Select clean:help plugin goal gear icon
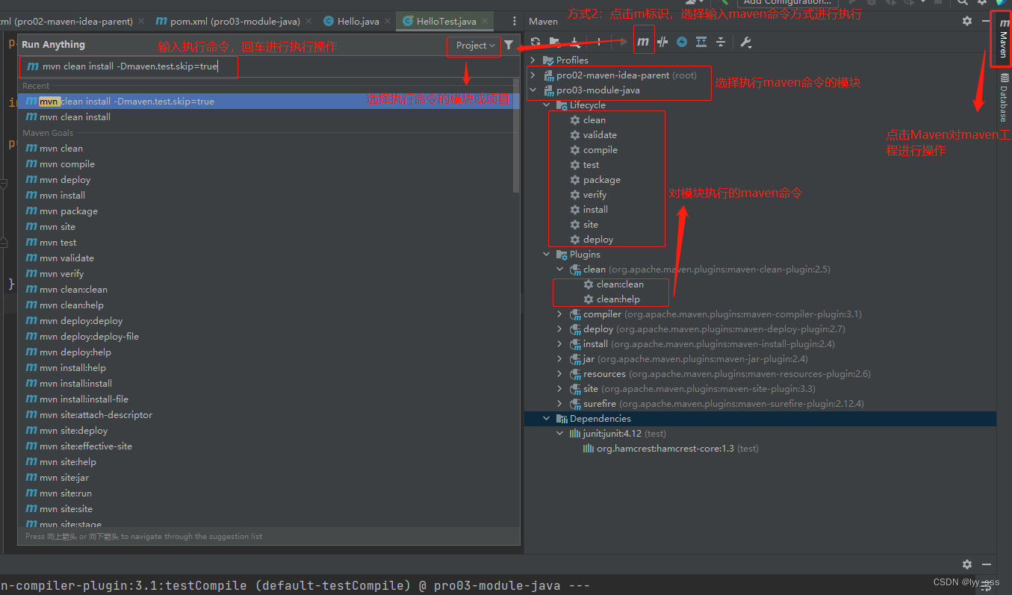Image resolution: width=1012 pixels, height=595 pixels. tap(588, 299)
